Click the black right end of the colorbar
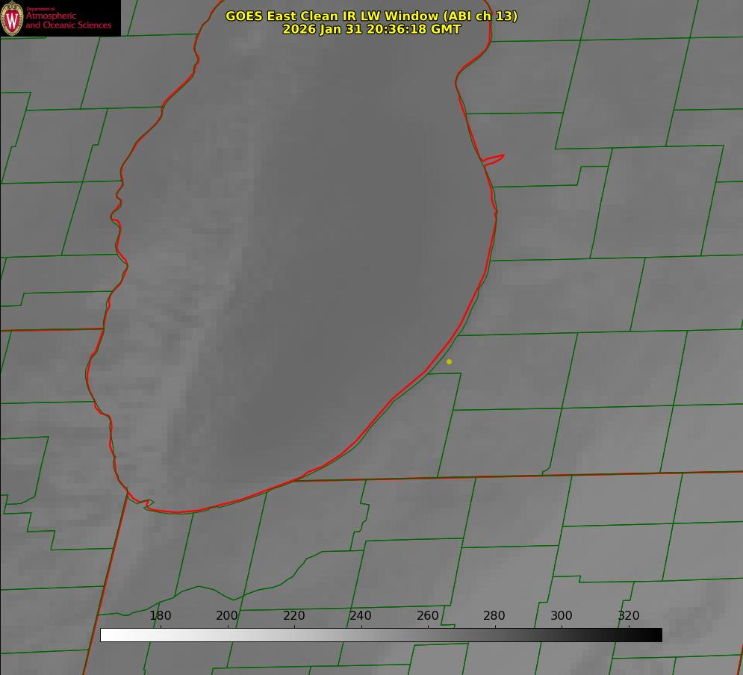 point(654,635)
